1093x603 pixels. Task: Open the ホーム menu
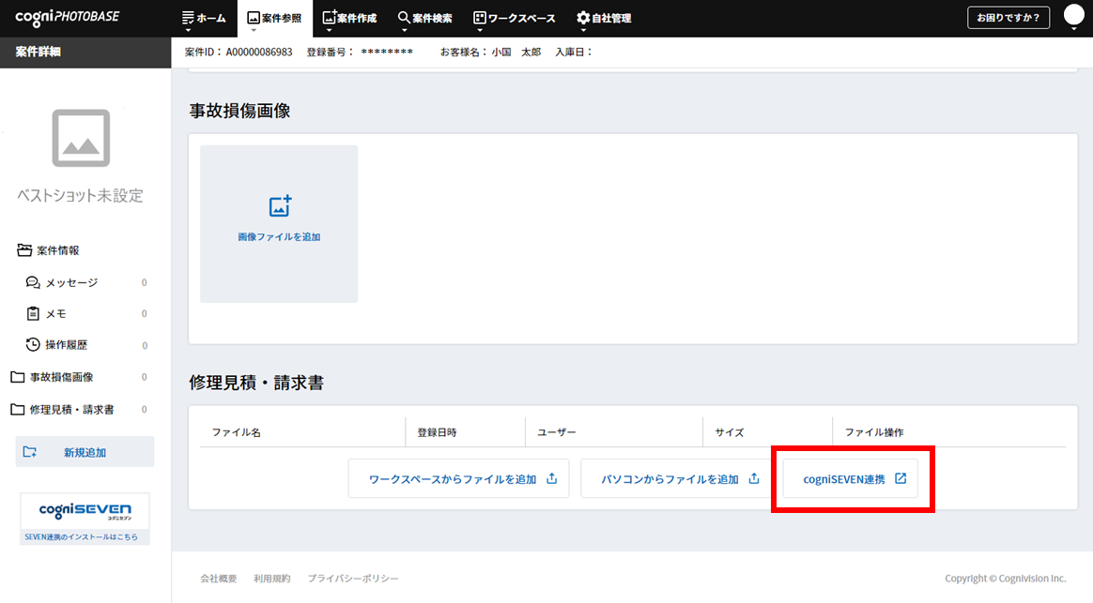coord(203,18)
